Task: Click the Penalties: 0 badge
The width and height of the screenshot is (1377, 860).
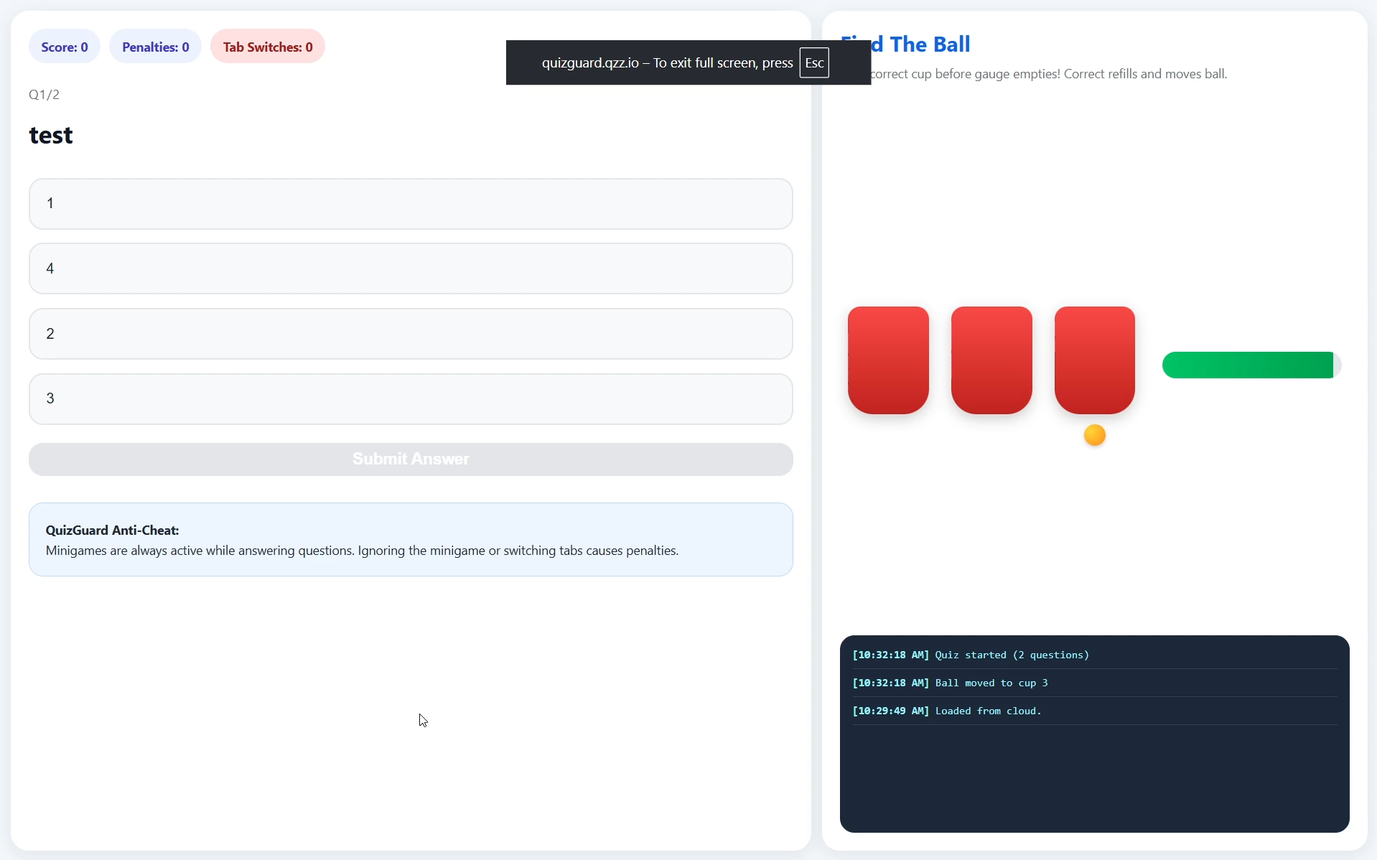Action: pos(156,47)
